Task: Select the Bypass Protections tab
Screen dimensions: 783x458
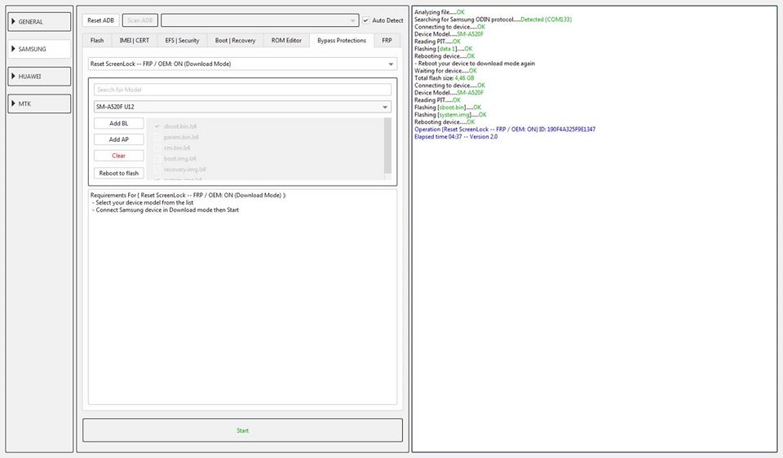Action: [x=342, y=41]
